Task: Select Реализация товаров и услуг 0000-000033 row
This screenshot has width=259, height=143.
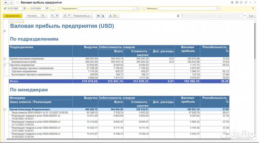Action: click(x=119, y=129)
